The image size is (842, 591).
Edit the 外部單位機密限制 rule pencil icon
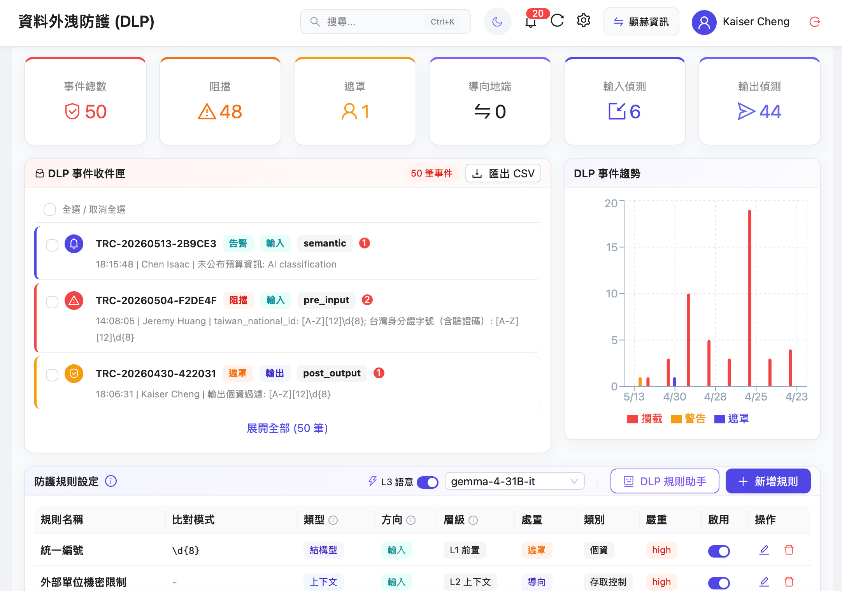tap(764, 582)
